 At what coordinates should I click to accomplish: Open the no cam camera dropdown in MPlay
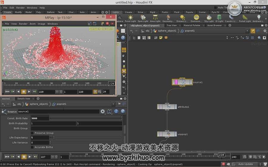pyautogui.click(x=107, y=29)
